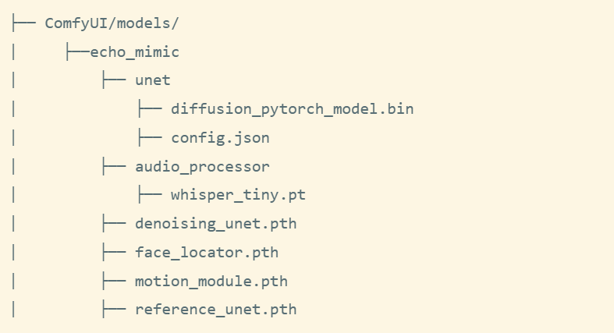The width and height of the screenshot is (614, 333).
Task: Click branch connector before ComfyUI/models/
Action: 24,23
